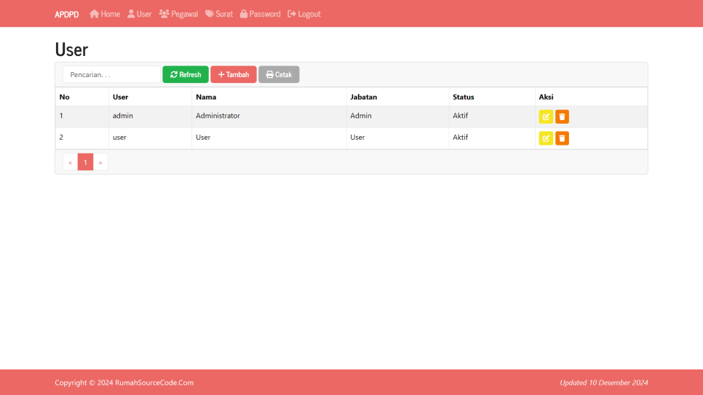Select the User item in the navbar
The width and height of the screenshot is (703, 395).
(139, 14)
